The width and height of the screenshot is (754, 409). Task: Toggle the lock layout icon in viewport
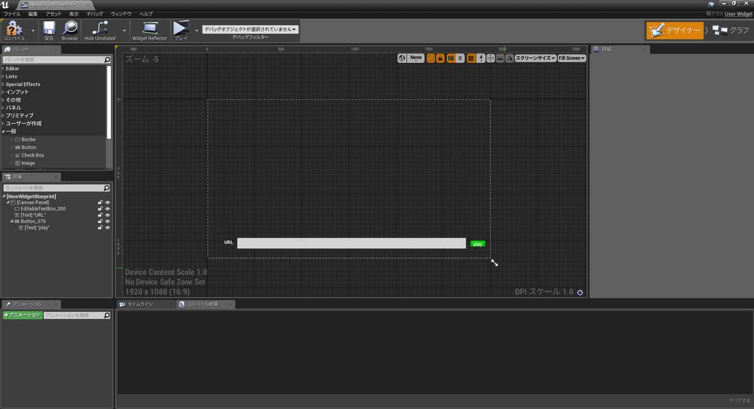click(440, 58)
